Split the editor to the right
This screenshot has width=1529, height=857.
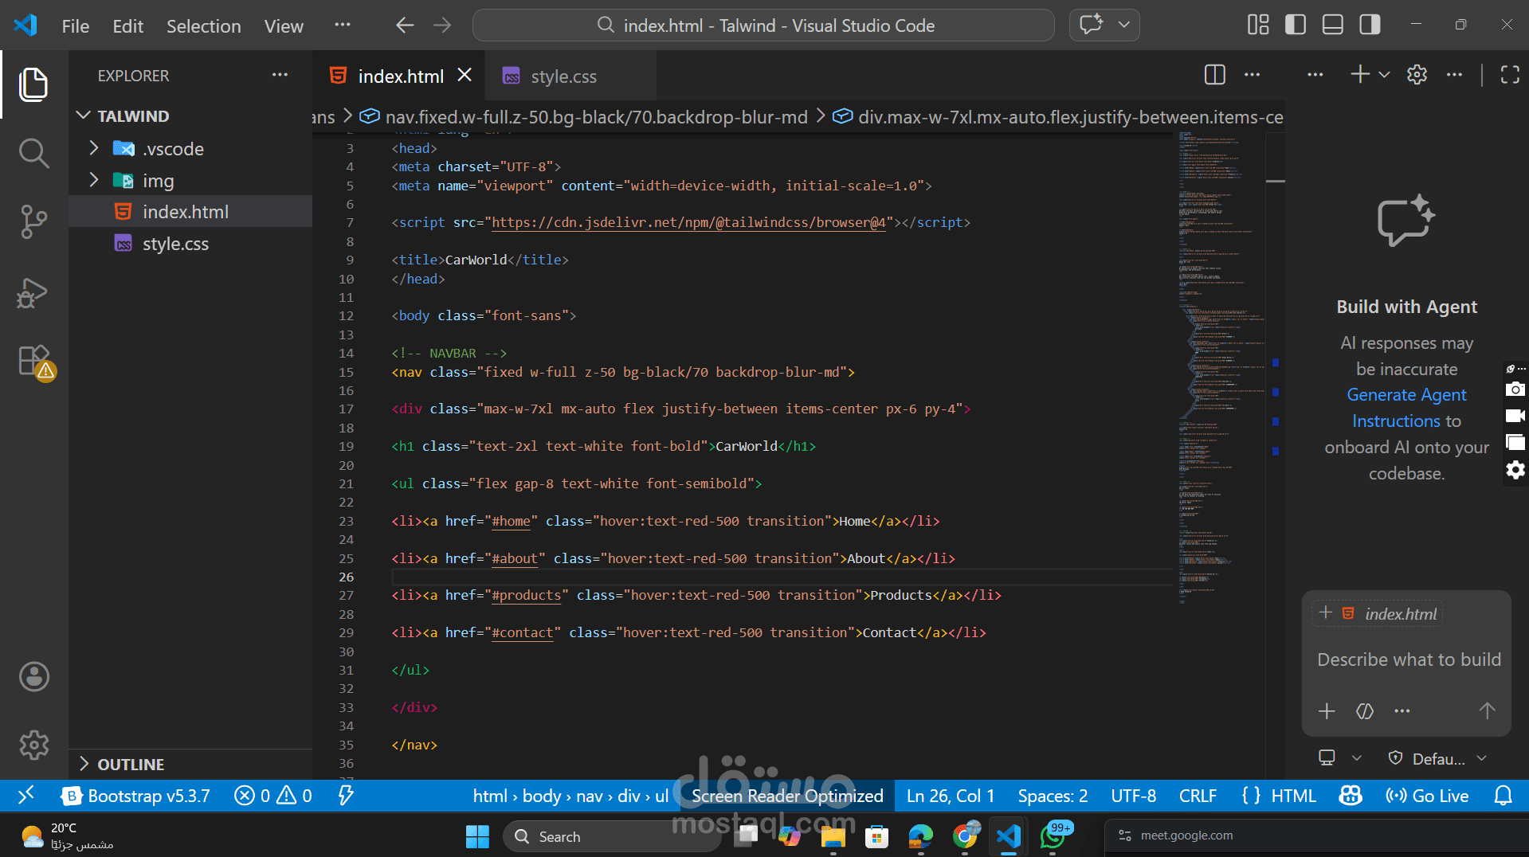tap(1215, 75)
